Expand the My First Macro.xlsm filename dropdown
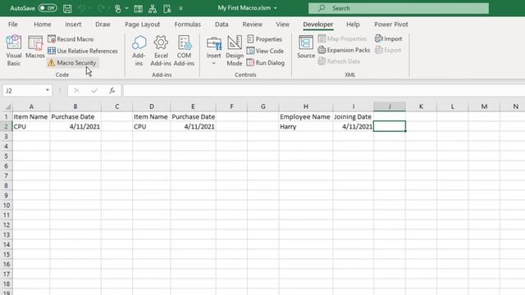 tap(276, 8)
